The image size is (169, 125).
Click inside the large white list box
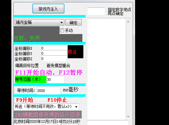[107, 69]
